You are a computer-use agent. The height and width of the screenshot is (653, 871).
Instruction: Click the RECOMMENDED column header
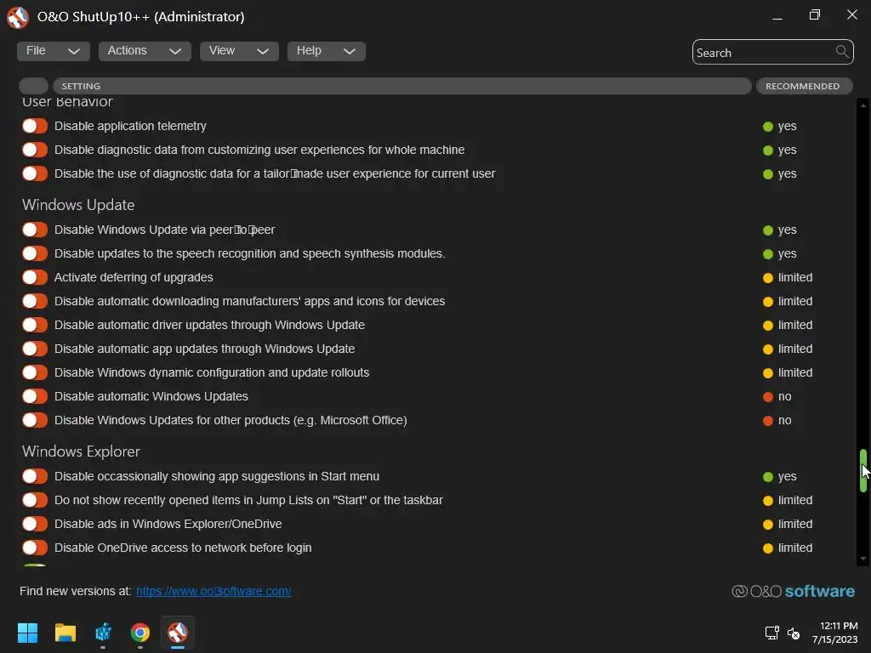pos(804,86)
